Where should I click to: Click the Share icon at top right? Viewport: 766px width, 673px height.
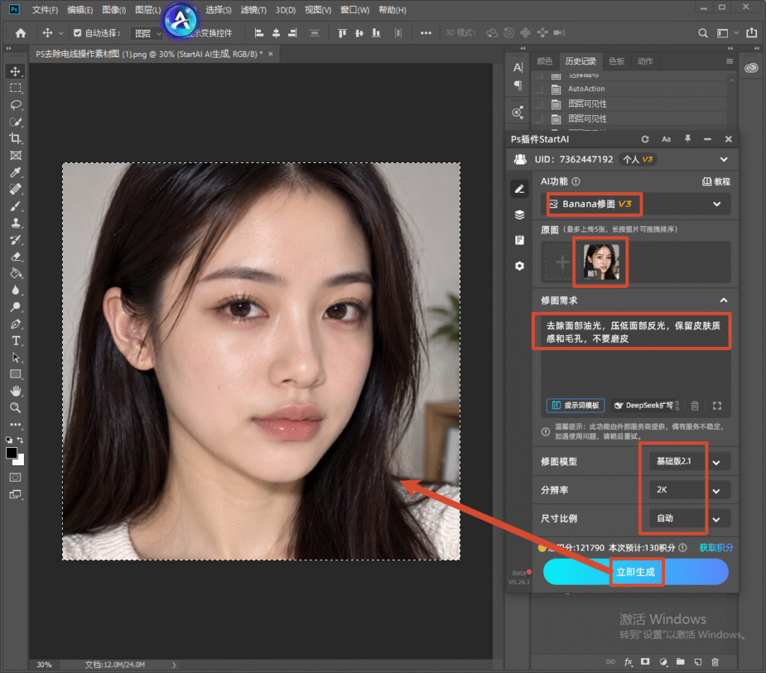[x=751, y=33]
